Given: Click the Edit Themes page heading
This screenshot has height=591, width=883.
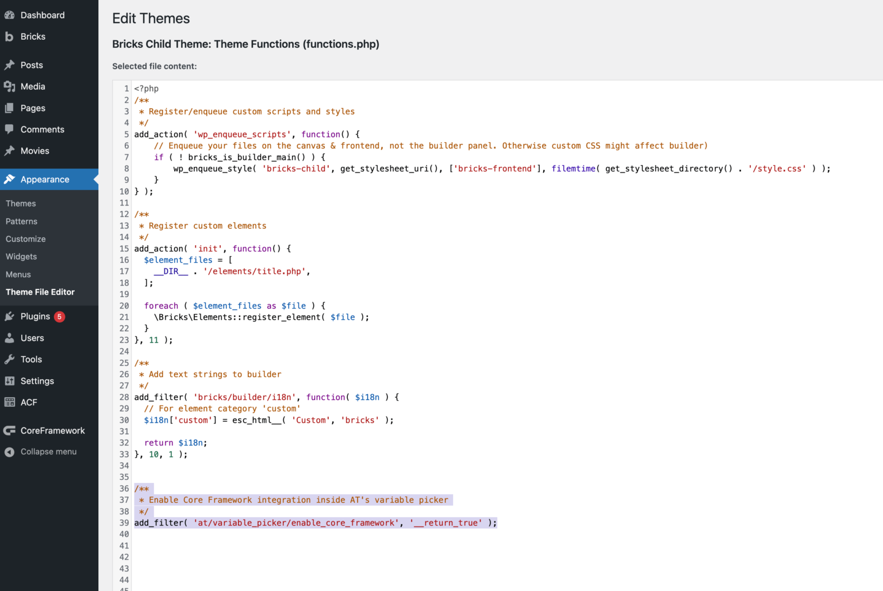Looking at the screenshot, I should pyautogui.click(x=151, y=18).
